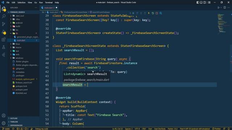Open the Search view in activity bar
Image resolution: width=232 pixels, height=130 pixels.
pos(4,16)
